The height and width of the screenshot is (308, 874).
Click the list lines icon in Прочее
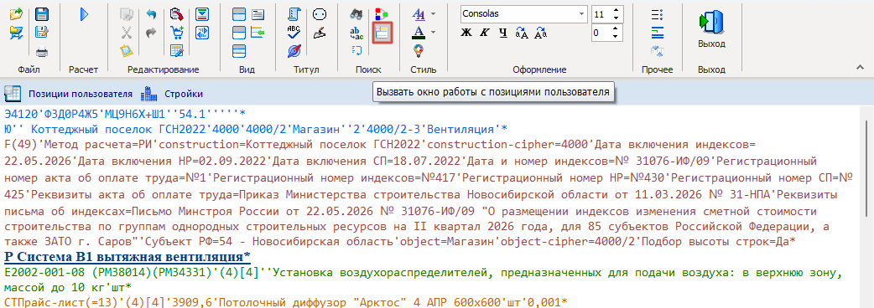(657, 14)
